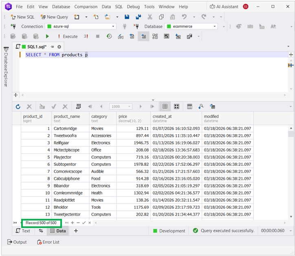Open the Database menu
The height and width of the screenshot is (256, 295).
click(x=61, y=7)
